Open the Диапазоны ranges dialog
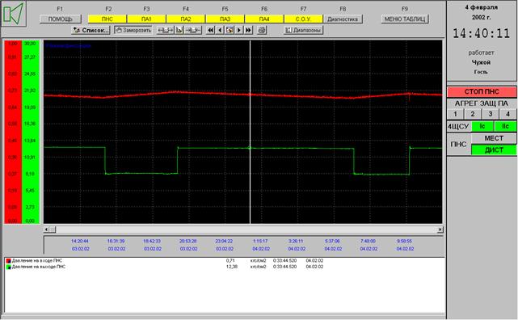 [x=303, y=30]
